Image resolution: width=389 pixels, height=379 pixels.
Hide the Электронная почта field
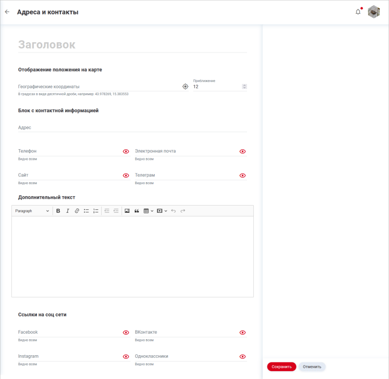242,151
